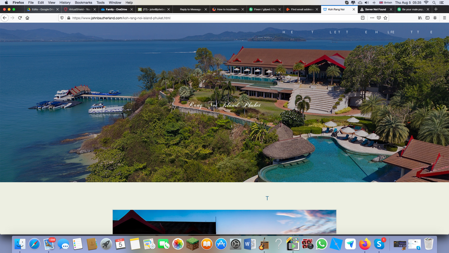Open WhatsApp from the Dock
Screen dimensions: 449x253
(321, 244)
